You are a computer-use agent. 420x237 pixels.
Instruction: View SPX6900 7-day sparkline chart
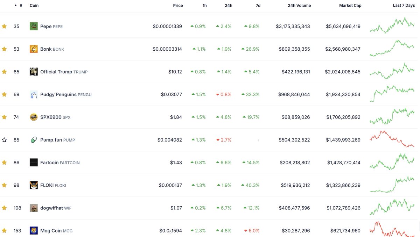tap(392, 116)
